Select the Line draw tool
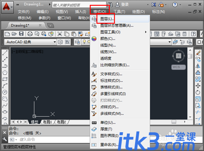The height and width of the screenshot is (151, 204). tap(5, 53)
